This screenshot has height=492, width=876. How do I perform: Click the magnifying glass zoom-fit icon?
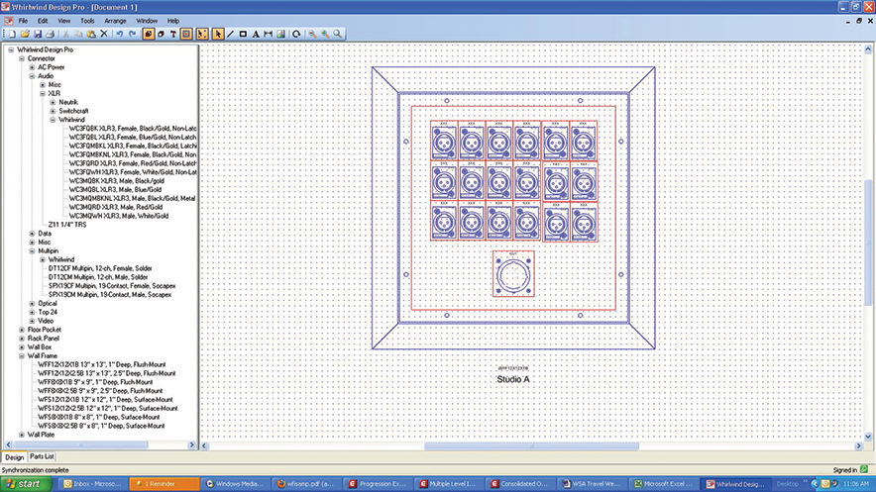tap(338, 34)
